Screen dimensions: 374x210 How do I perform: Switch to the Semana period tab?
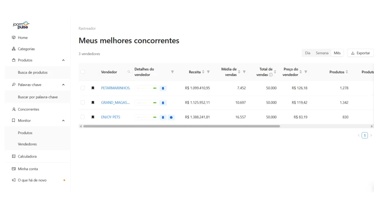coord(322,53)
